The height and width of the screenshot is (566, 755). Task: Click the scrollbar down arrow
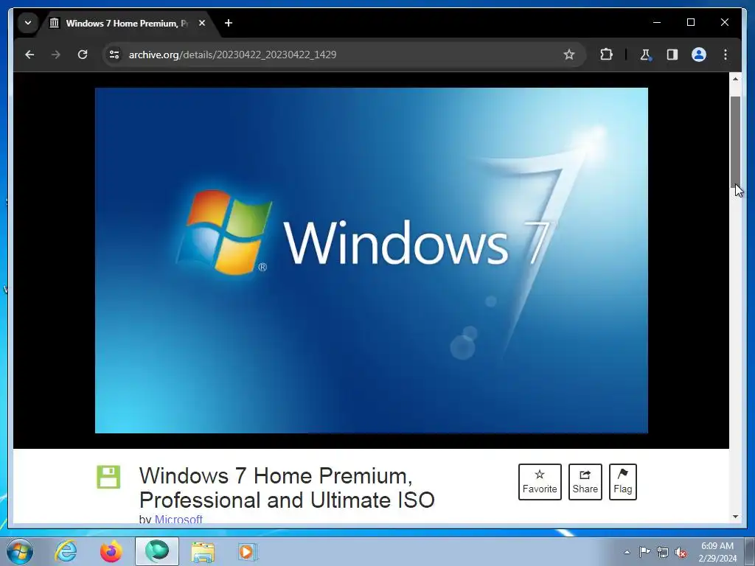735,517
